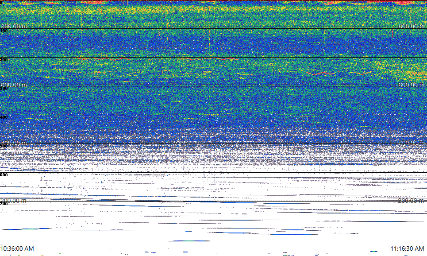This screenshot has height=256, width=427.
Task: Select the 500 depth gridline label
Action: click(4, 146)
